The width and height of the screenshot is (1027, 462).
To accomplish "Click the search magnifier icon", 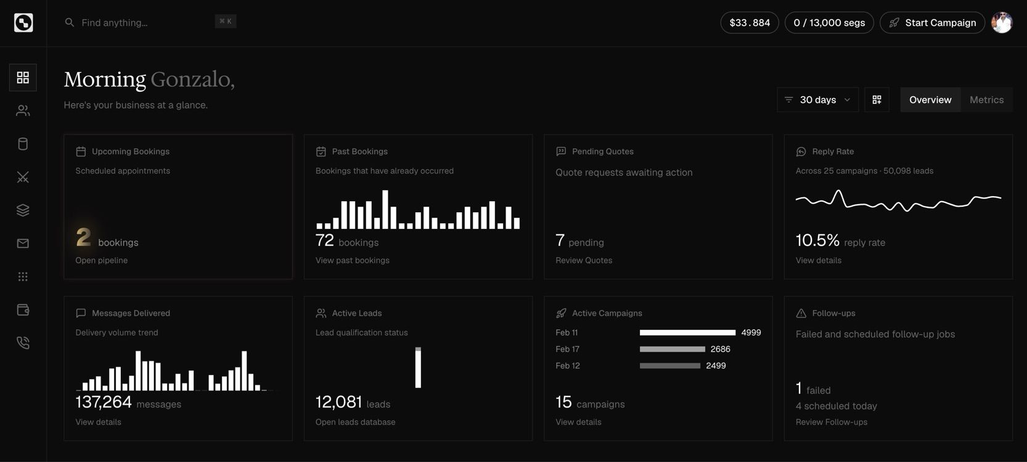I will click(x=70, y=23).
